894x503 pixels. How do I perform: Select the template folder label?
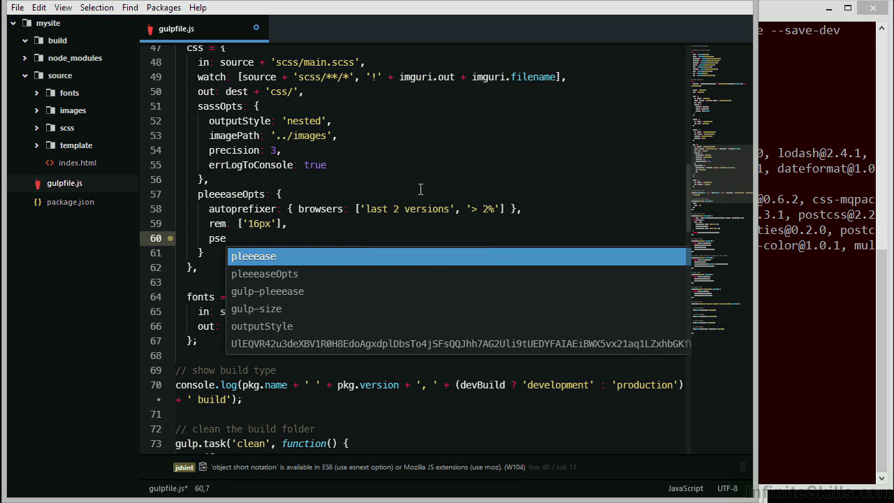pos(76,145)
